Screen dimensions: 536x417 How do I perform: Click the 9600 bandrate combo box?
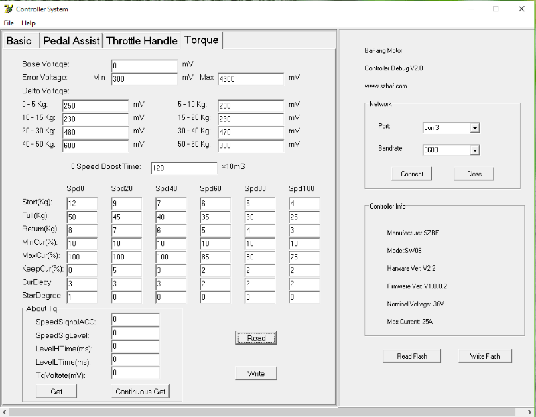pyautogui.click(x=451, y=150)
